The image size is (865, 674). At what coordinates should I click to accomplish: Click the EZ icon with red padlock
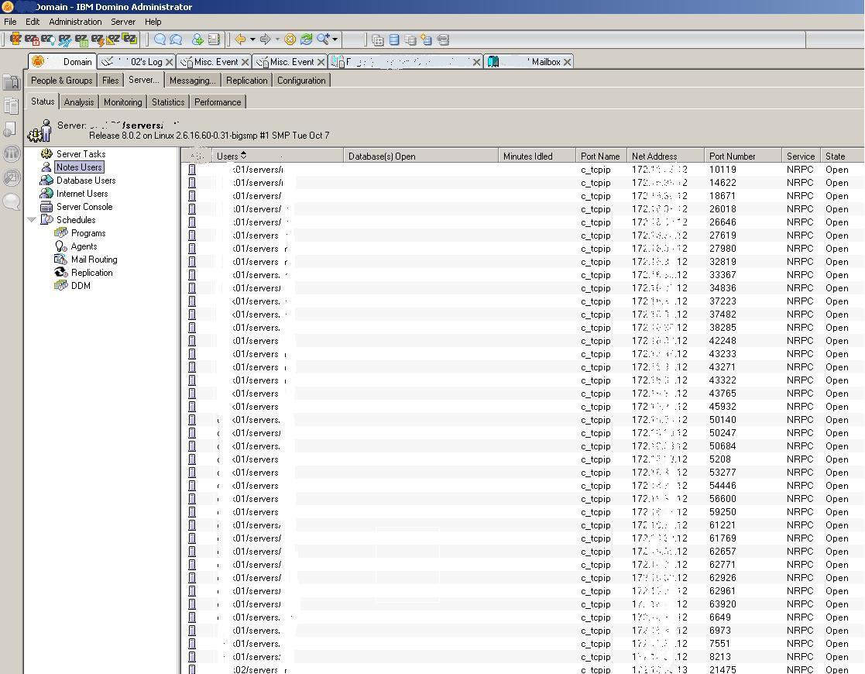tap(32, 40)
